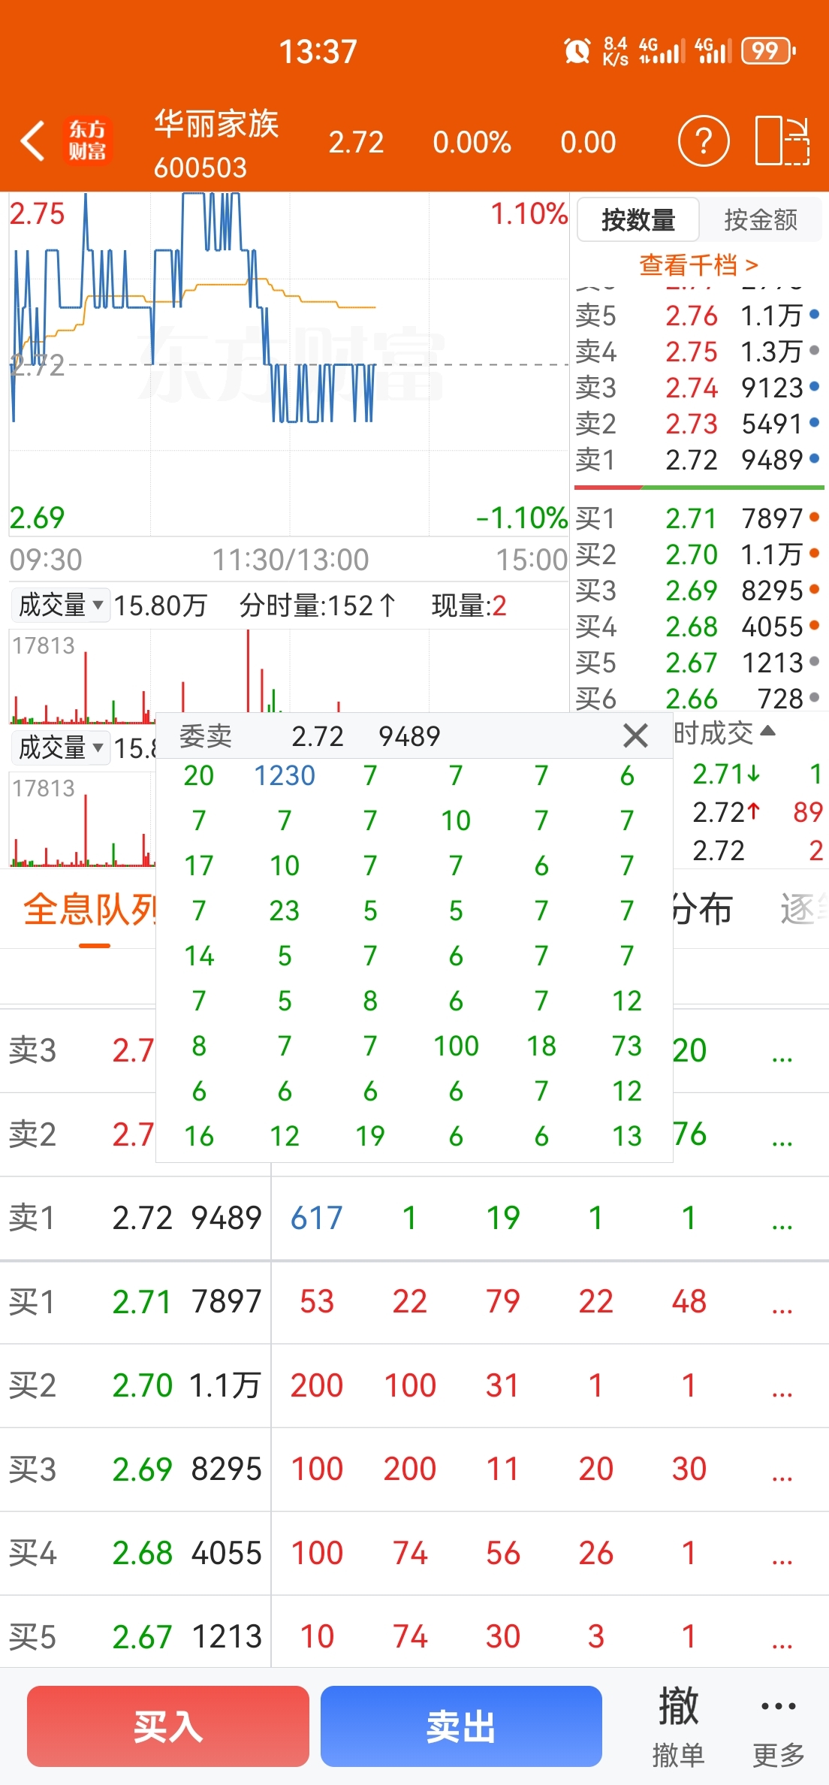The height and width of the screenshot is (1785, 829).
Task: Select 买1 order book price 2.71
Action: pos(692,518)
